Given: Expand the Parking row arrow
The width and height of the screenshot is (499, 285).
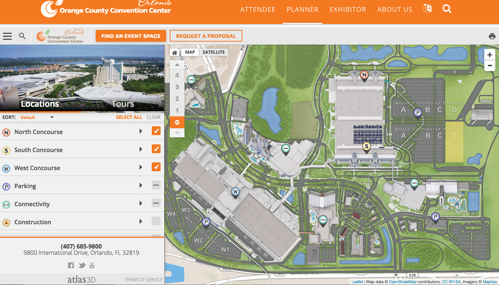Looking at the screenshot, I should click(x=141, y=185).
